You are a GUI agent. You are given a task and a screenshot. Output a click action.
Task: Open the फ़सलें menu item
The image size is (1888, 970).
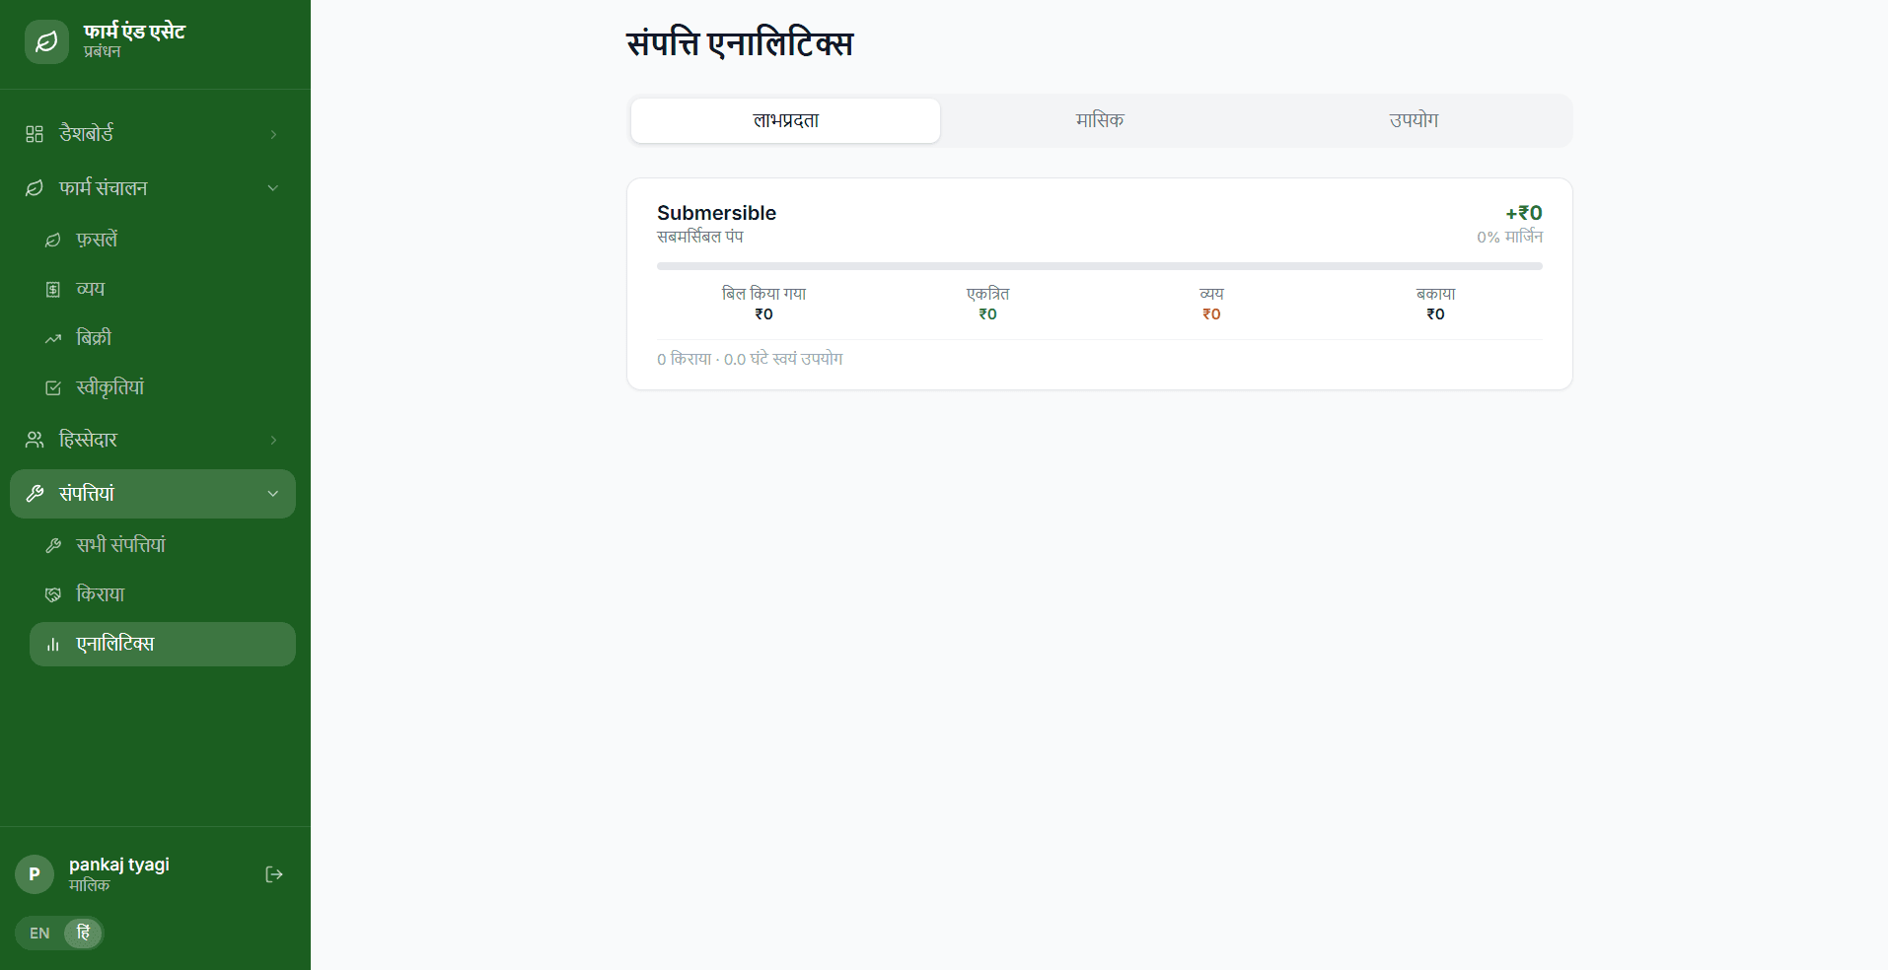point(163,240)
